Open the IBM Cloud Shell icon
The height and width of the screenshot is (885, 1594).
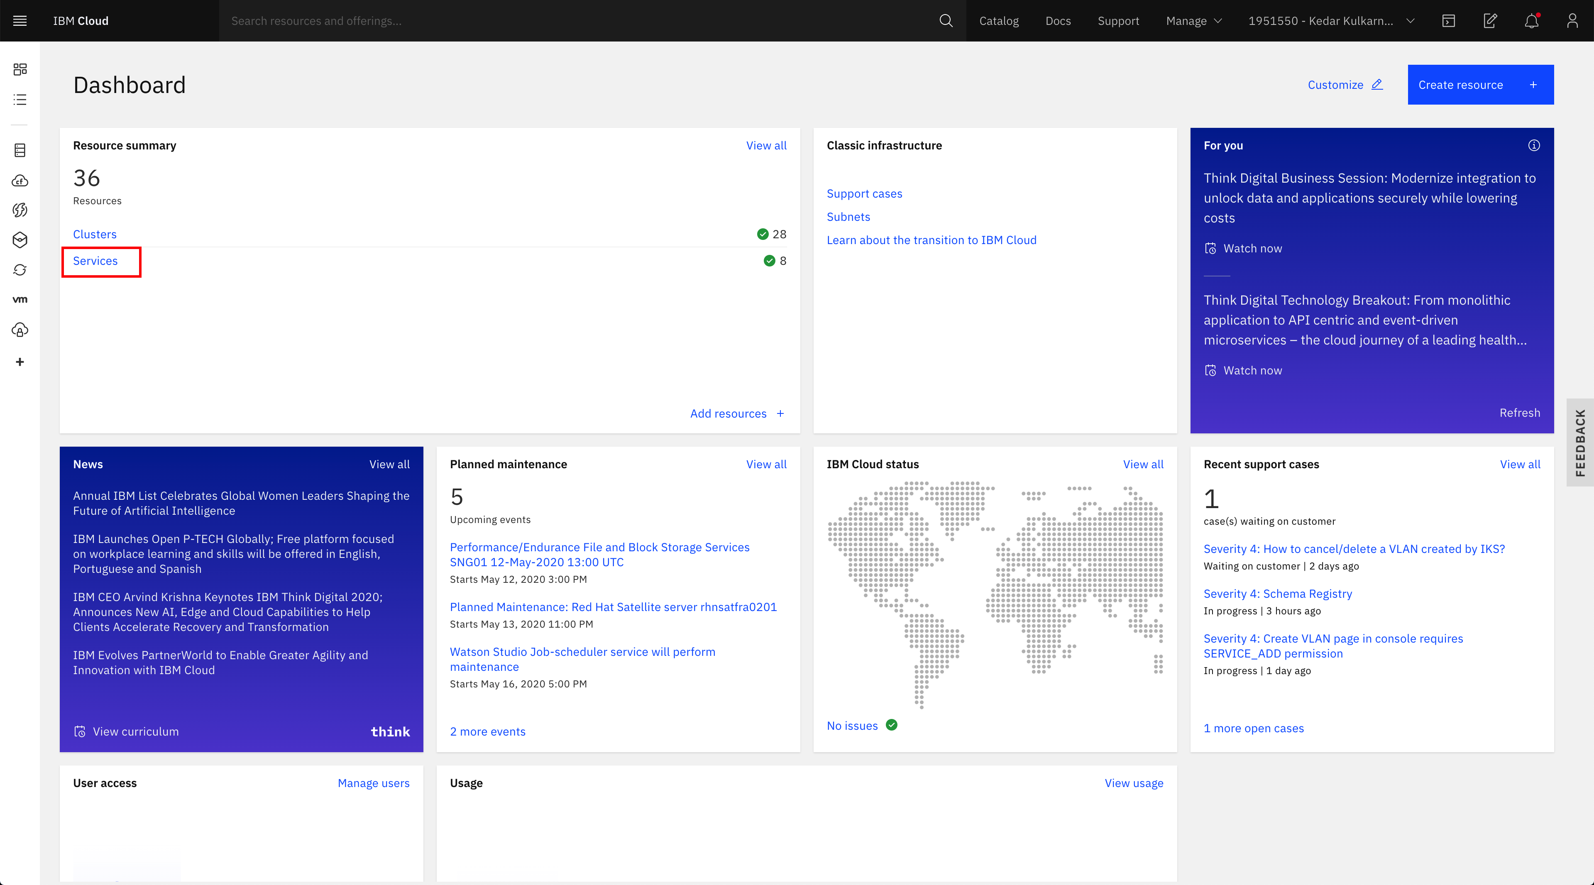pos(1449,20)
